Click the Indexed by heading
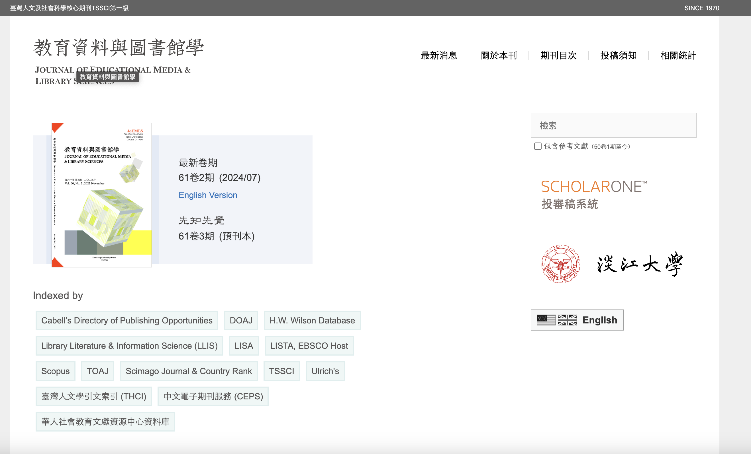 tap(58, 296)
